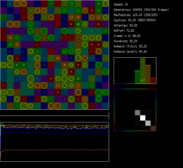
Task: Click the red circle in the grid's top row
Action: click(58, 4)
